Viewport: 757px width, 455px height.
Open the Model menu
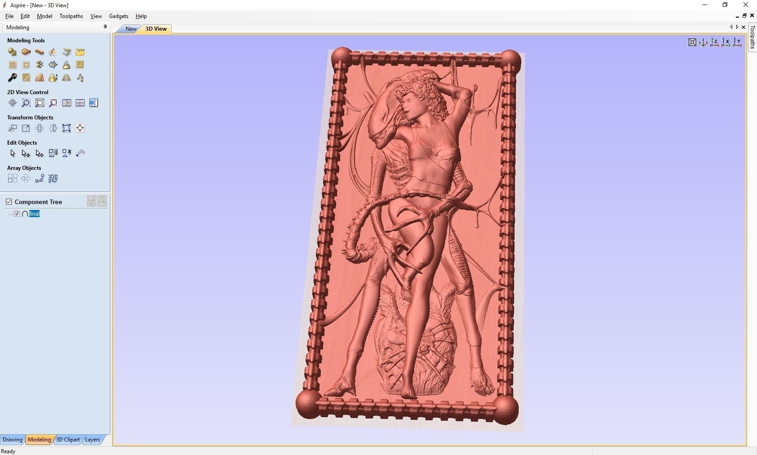pyautogui.click(x=45, y=16)
